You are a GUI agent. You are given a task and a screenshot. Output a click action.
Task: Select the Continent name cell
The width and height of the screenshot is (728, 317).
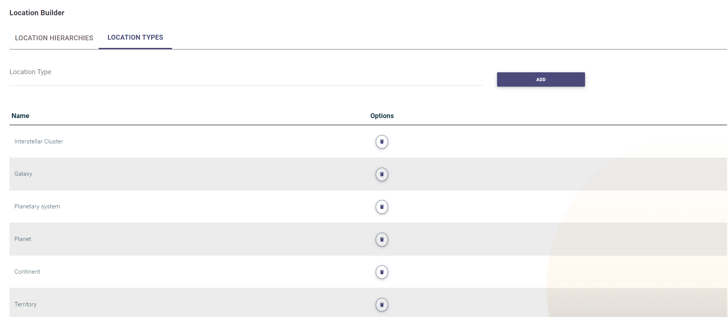[x=27, y=272]
